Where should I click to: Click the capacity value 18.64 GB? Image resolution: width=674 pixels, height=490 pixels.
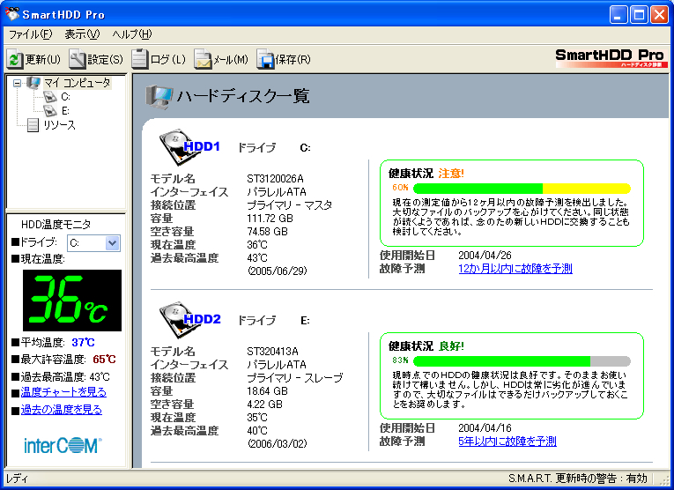(267, 391)
